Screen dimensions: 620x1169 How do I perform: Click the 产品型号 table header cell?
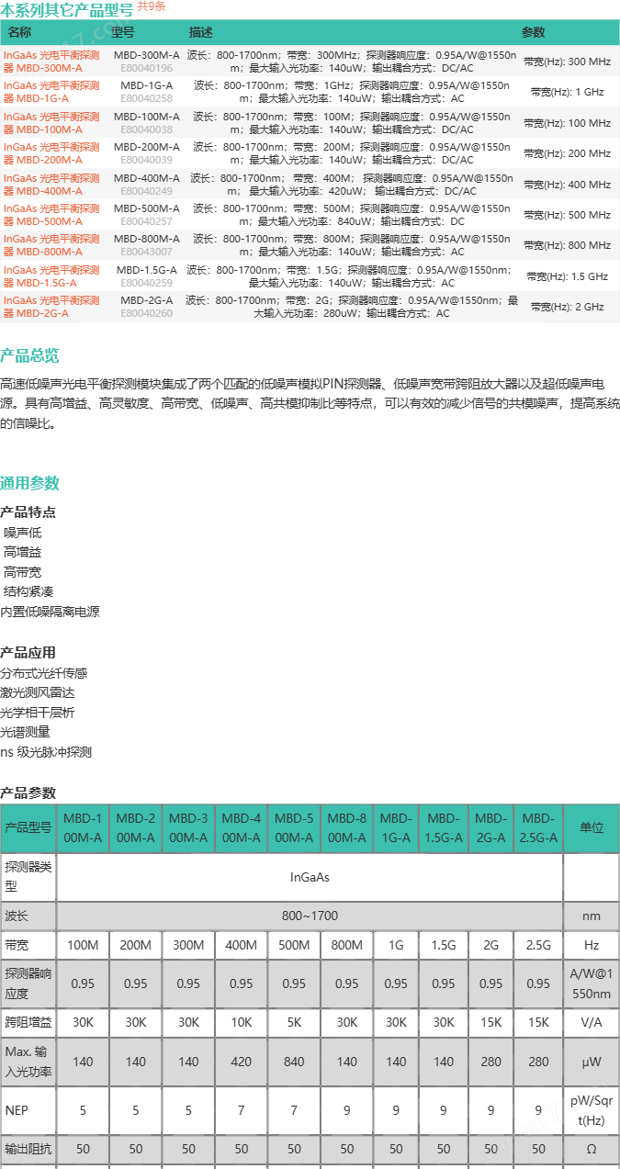click(28, 828)
